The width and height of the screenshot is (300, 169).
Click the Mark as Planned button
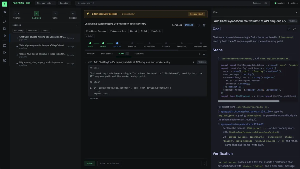click(x=109, y=164)
